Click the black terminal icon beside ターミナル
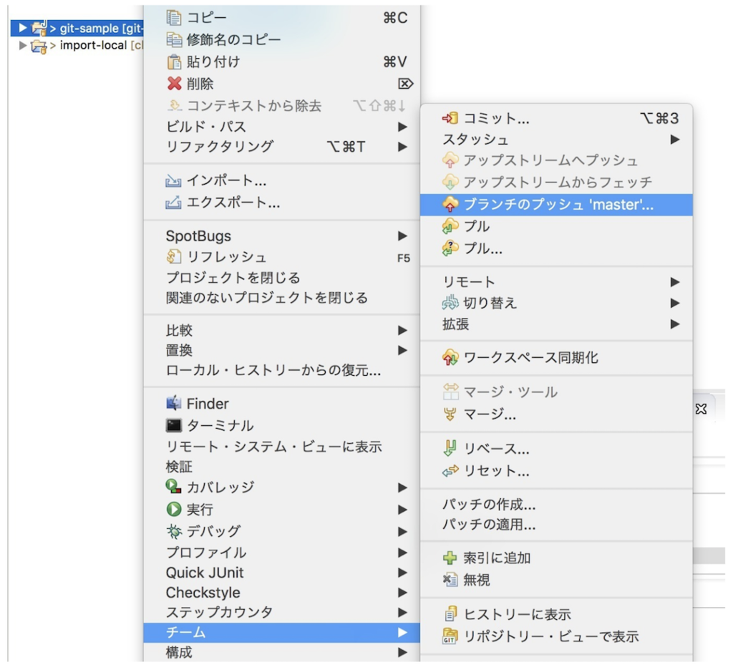The image size is (733, 670). (173, 425)
